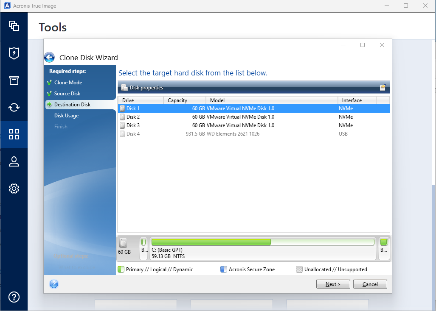Select Disk 3 as target disk

point(133,125)
